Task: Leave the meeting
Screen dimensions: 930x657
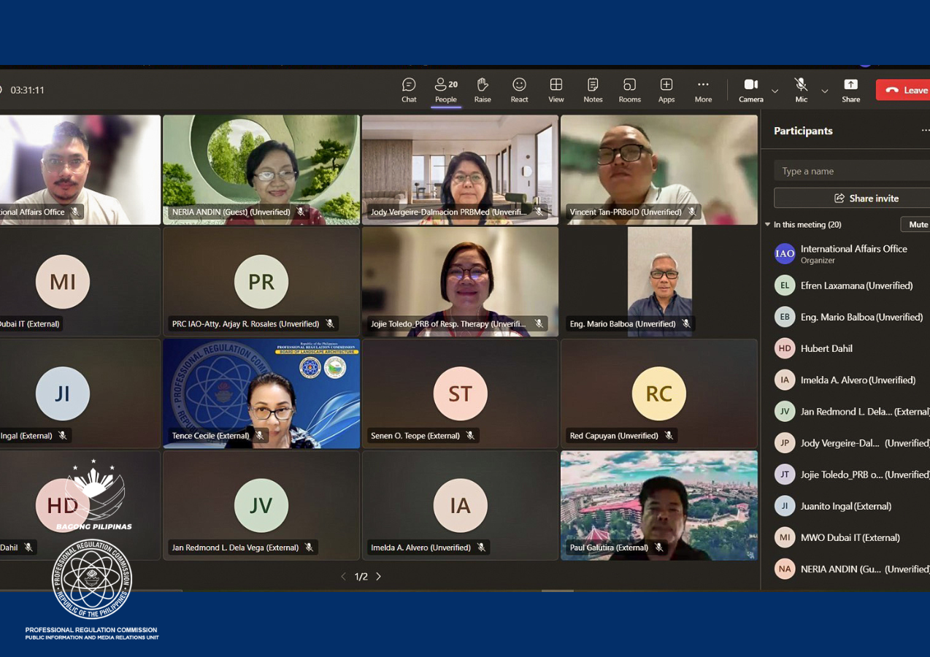Action: (903, 90)
